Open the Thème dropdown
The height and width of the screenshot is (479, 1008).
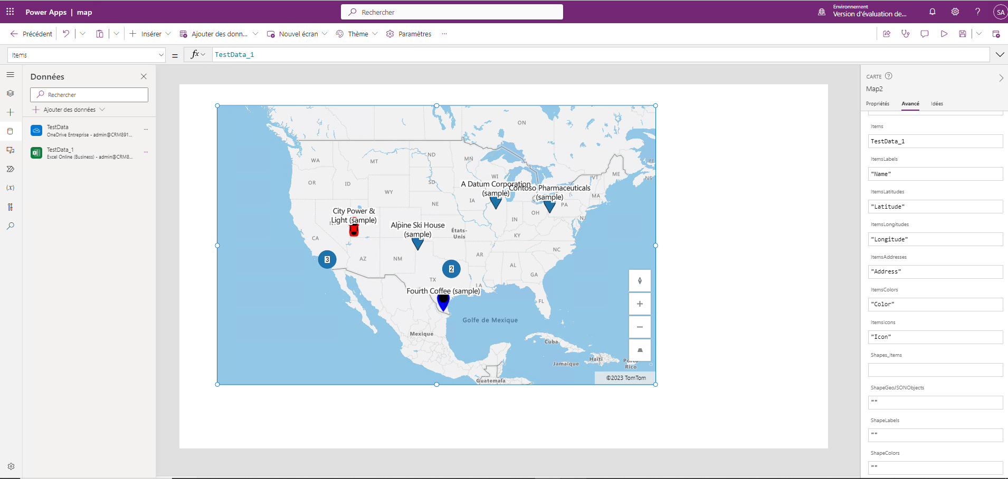[x=357, y=34]
